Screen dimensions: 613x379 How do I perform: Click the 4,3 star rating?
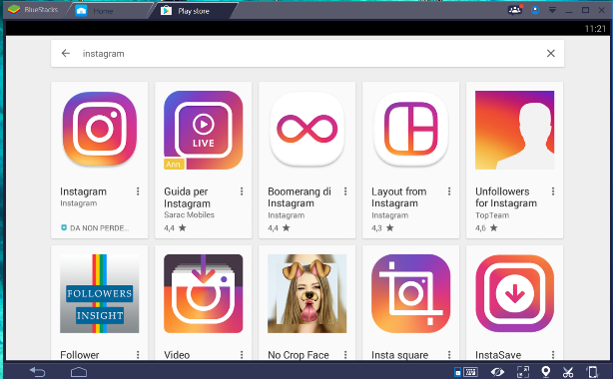click(x=382, y=227)
